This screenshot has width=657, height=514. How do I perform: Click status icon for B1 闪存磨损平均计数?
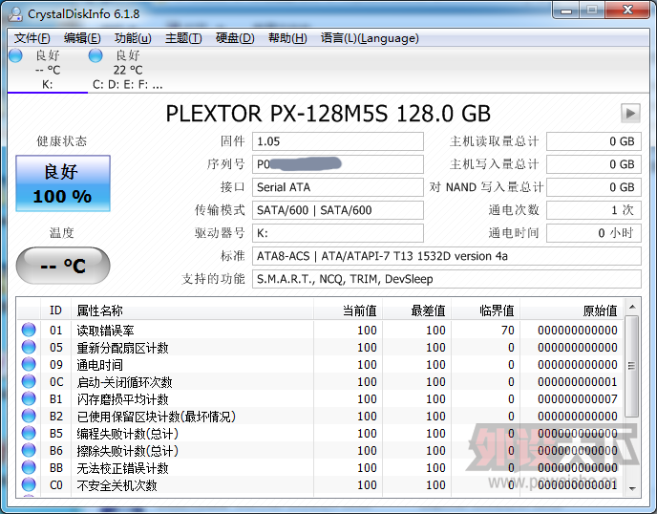pos(29,398)
